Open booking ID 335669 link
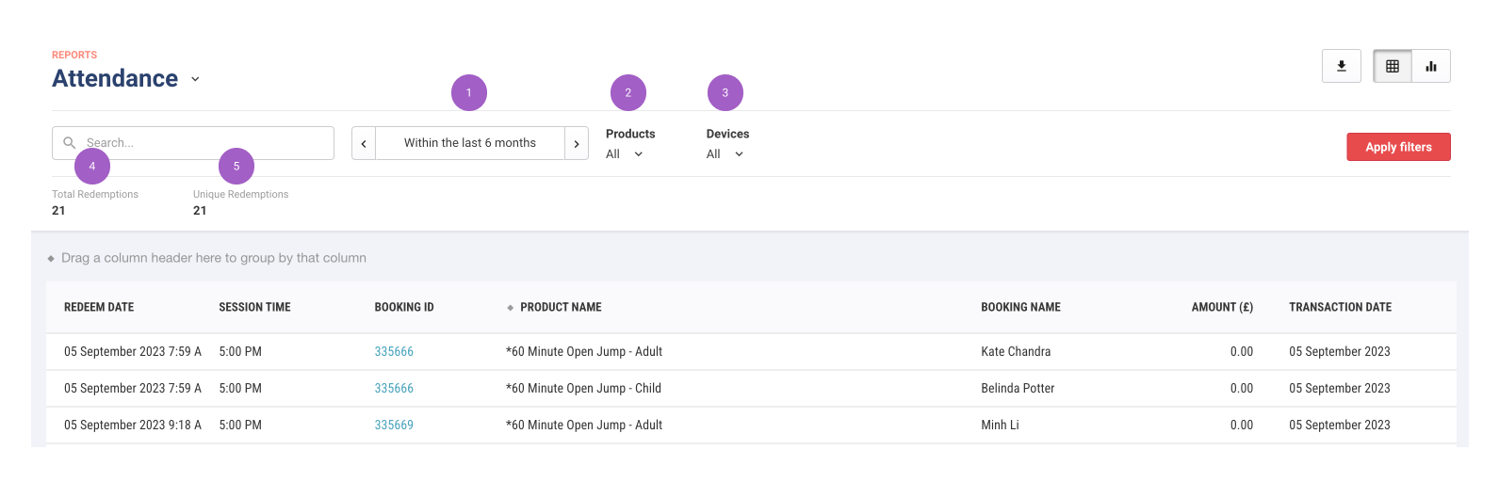1499x482 pixels. (x=394, y=426)
